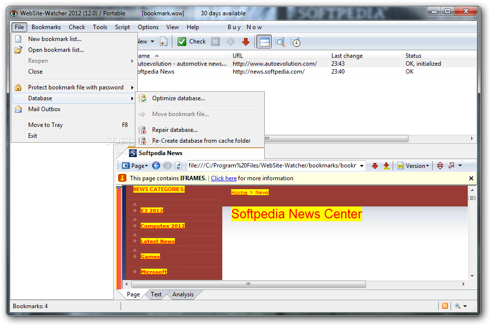491x326 pixels.
Task: Jump to next change red arrow
Action: tap(375, 166)
